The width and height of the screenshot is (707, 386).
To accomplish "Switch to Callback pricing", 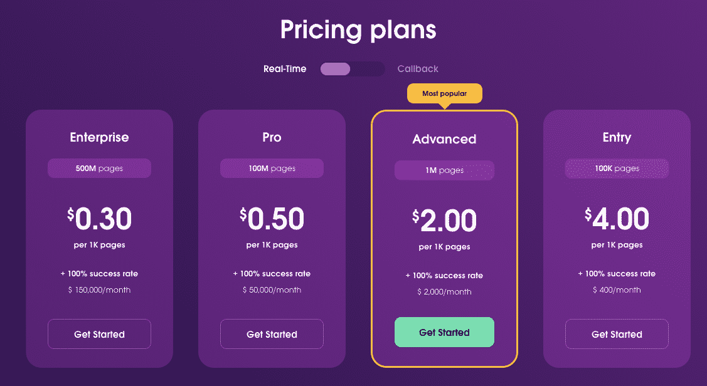I will click(418, 69).
